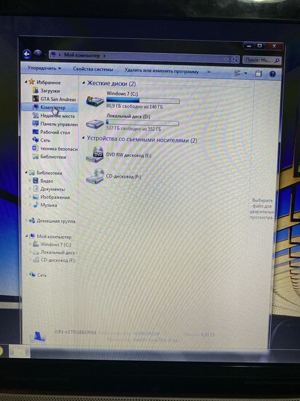Open техника безопасности document
The width and height of the screenshot is (300, 401).
[x=59, y=148]
